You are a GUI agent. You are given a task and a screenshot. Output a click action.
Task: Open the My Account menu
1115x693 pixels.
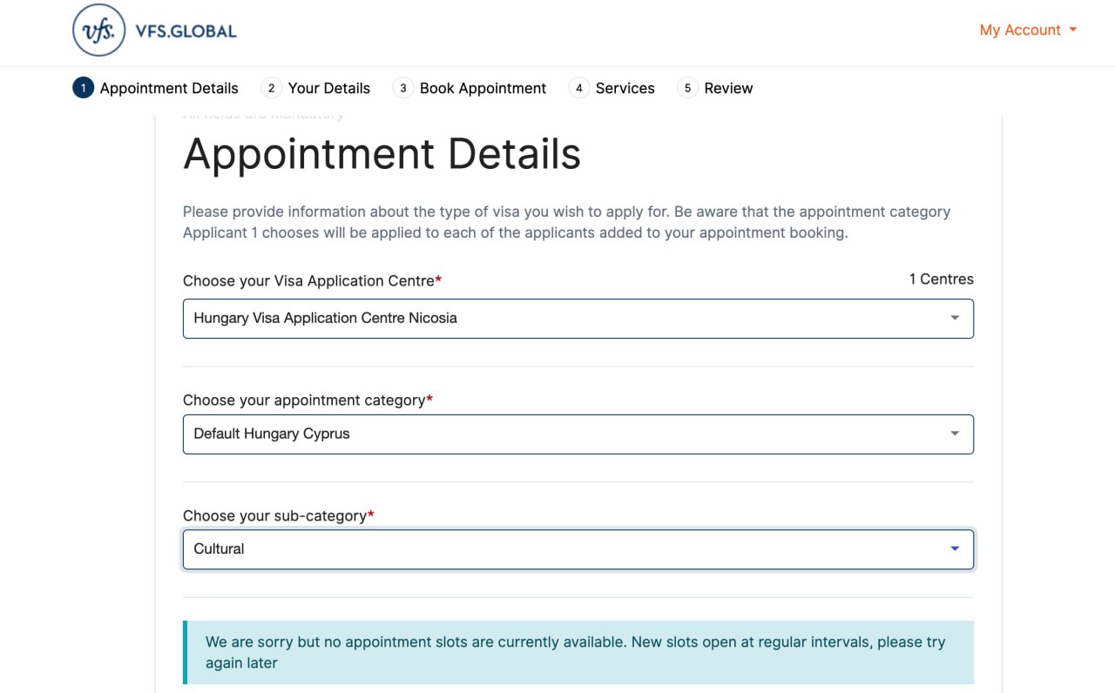tap(1020, 30)
